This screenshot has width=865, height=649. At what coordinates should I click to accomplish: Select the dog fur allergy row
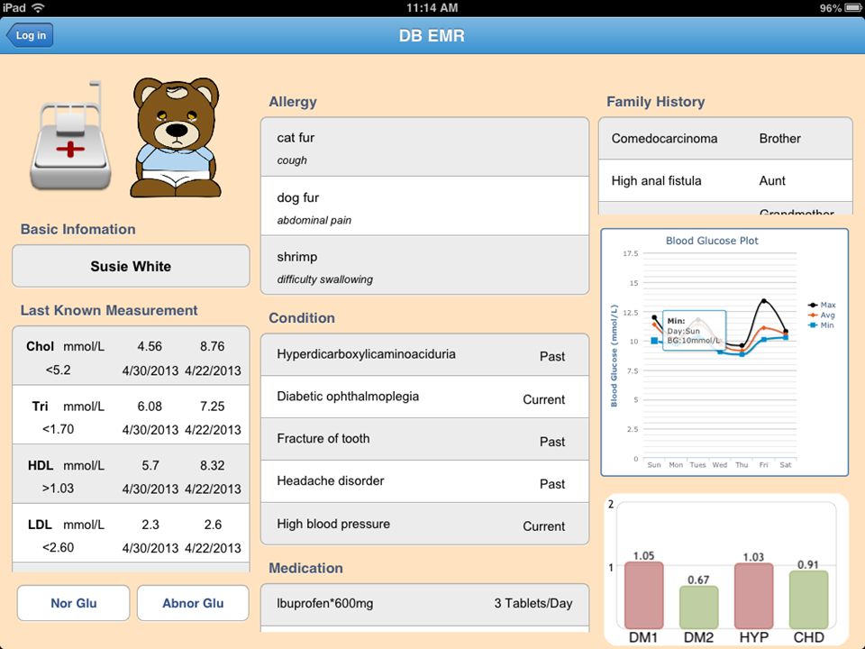[x=424, y=206]
